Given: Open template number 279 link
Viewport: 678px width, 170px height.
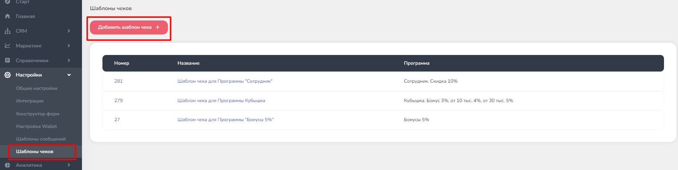Looking at the screenshot, I should [x=118, y=101].
